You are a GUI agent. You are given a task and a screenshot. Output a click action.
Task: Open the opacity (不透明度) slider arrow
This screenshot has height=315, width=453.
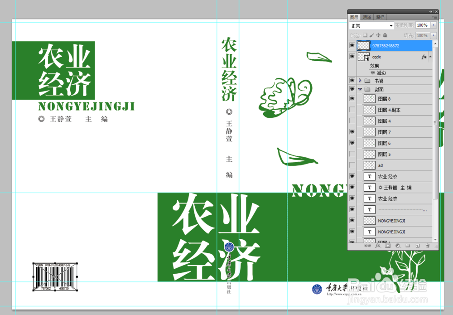pos(434,25)
